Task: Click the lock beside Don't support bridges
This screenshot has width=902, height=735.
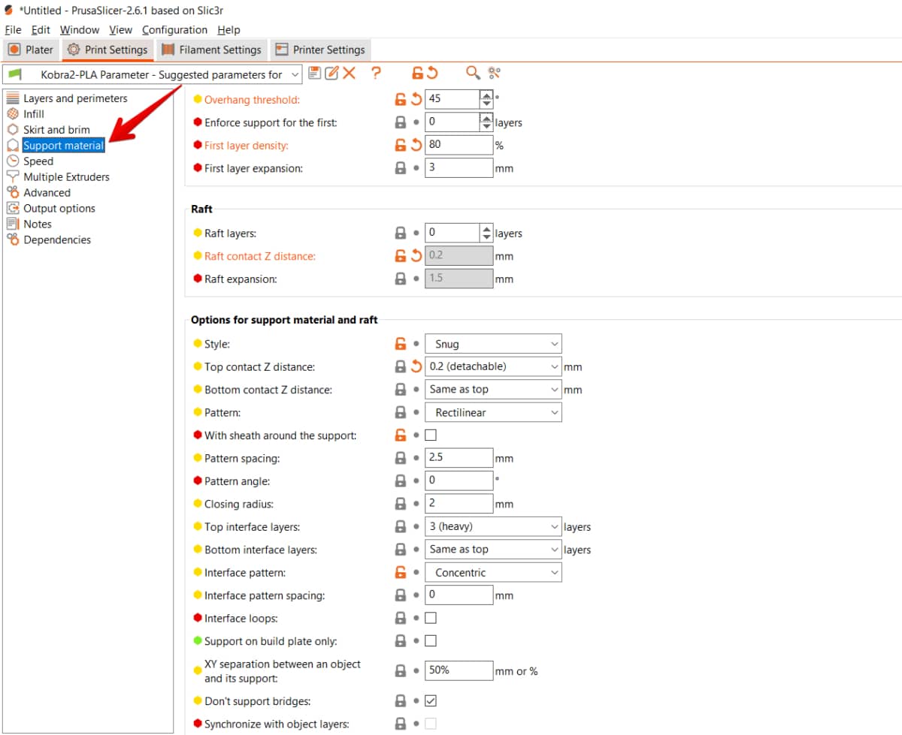Action: click(x=401, y=700)
